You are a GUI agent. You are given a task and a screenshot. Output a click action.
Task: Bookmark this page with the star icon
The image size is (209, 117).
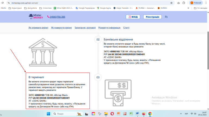pos(171,3)
